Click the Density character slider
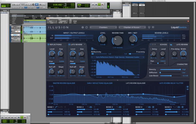The height and width of the screenshot is (124, 196). tap(171, 70)
